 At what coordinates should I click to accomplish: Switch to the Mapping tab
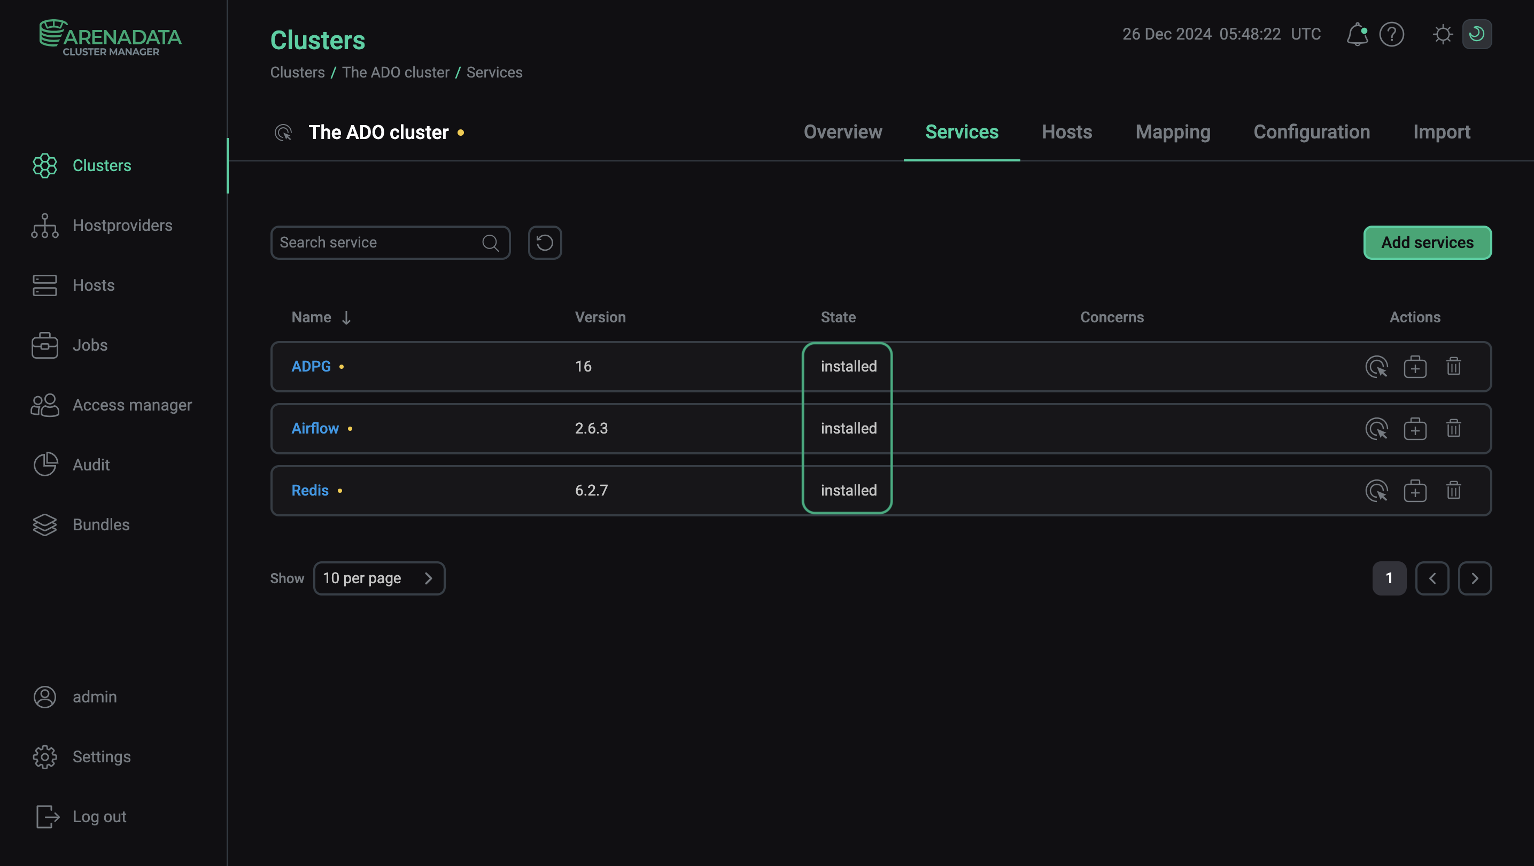coord(1172,132)
